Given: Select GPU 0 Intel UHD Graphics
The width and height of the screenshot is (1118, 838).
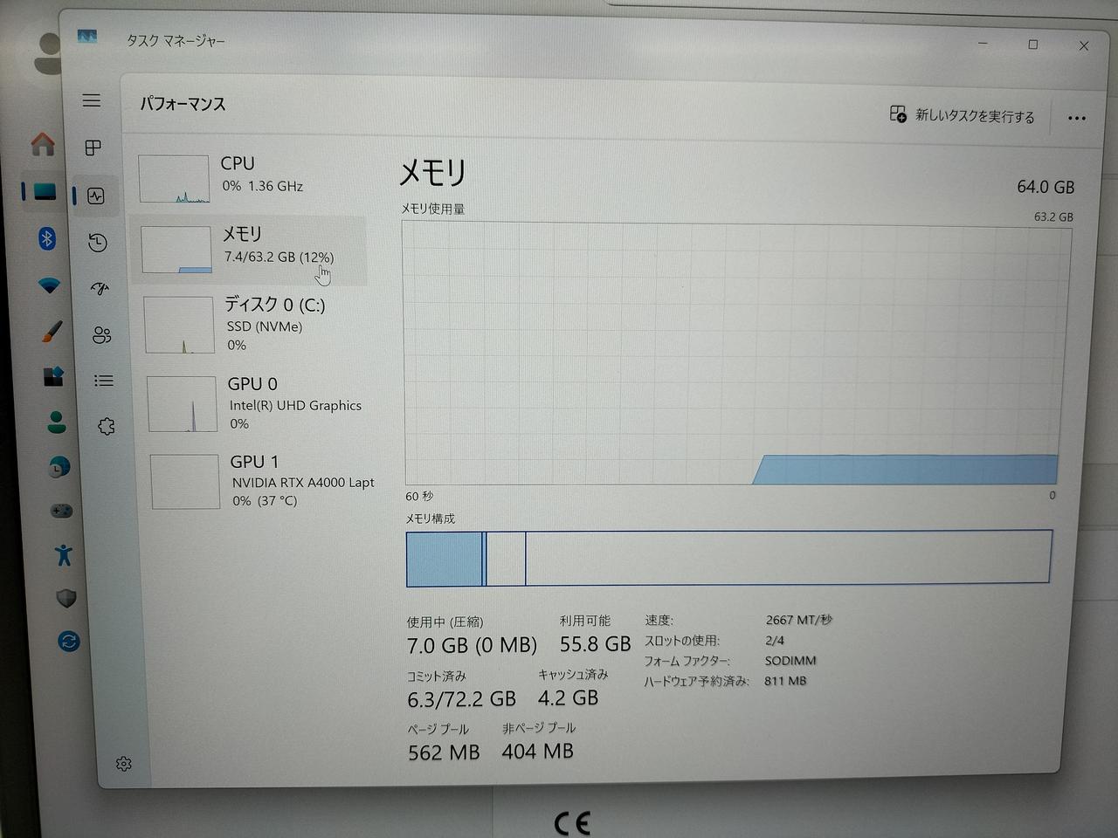Looking at the screenshot, I should [262, 403].
